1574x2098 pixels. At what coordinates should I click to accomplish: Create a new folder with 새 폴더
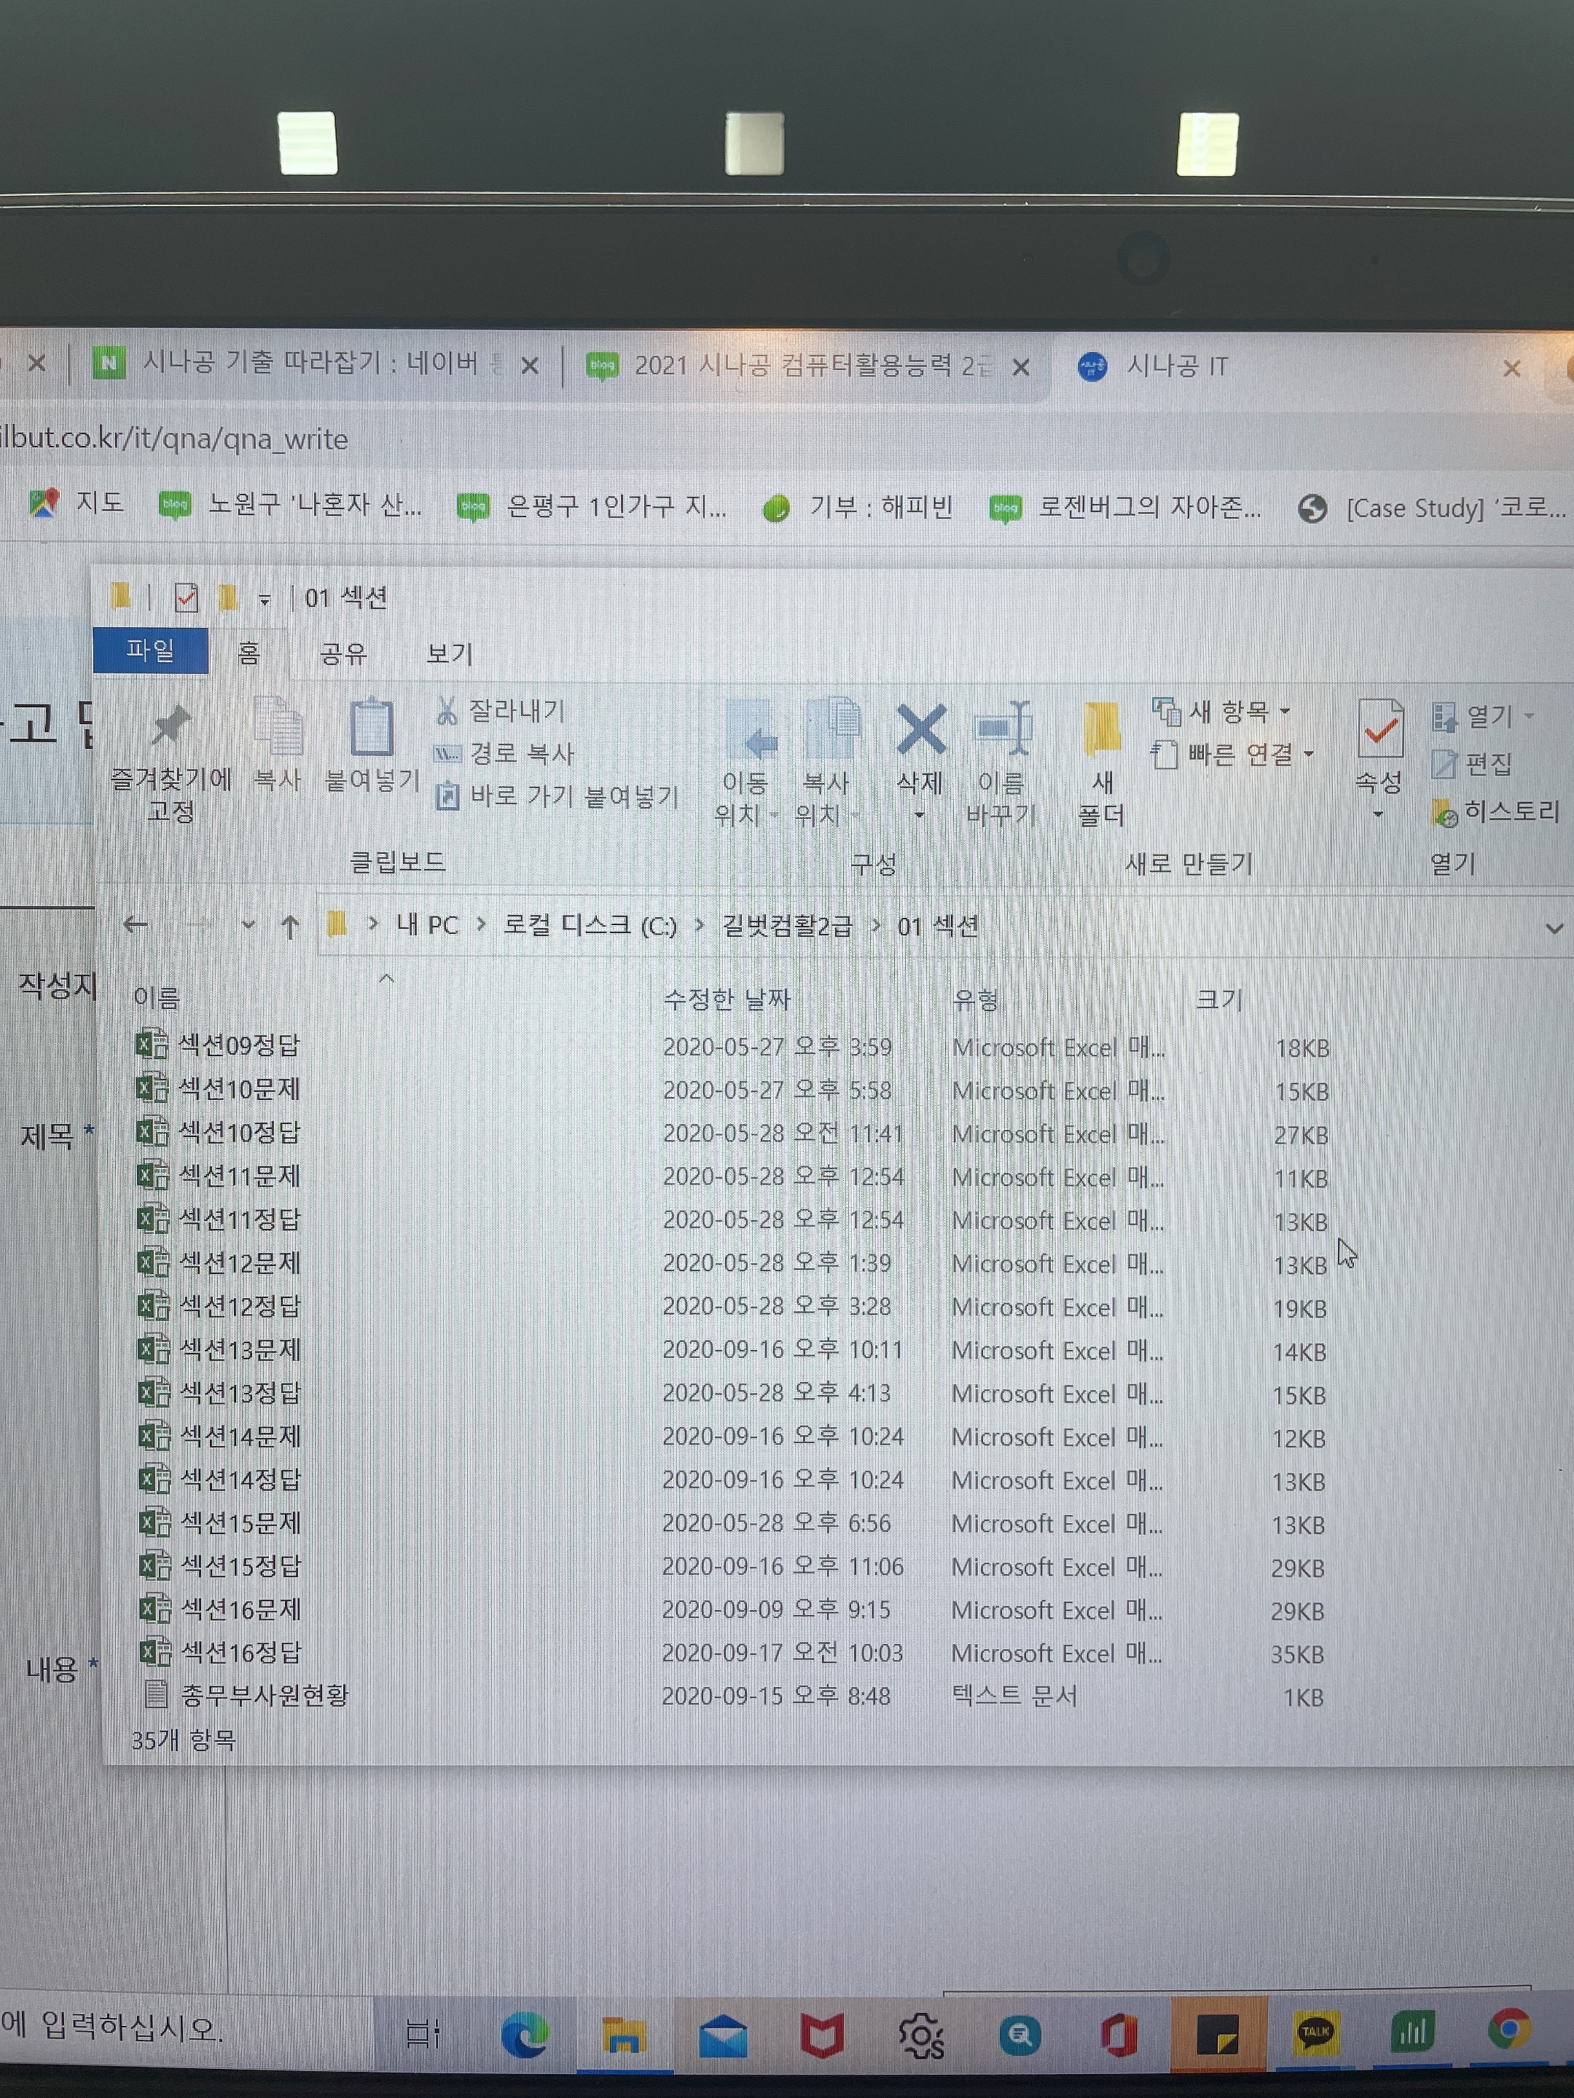point(1102,763)
